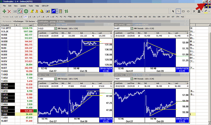Screen dimensions: 211x125
Task: Click the refresh icon beside N-ABT field
Action: [132, 28]
